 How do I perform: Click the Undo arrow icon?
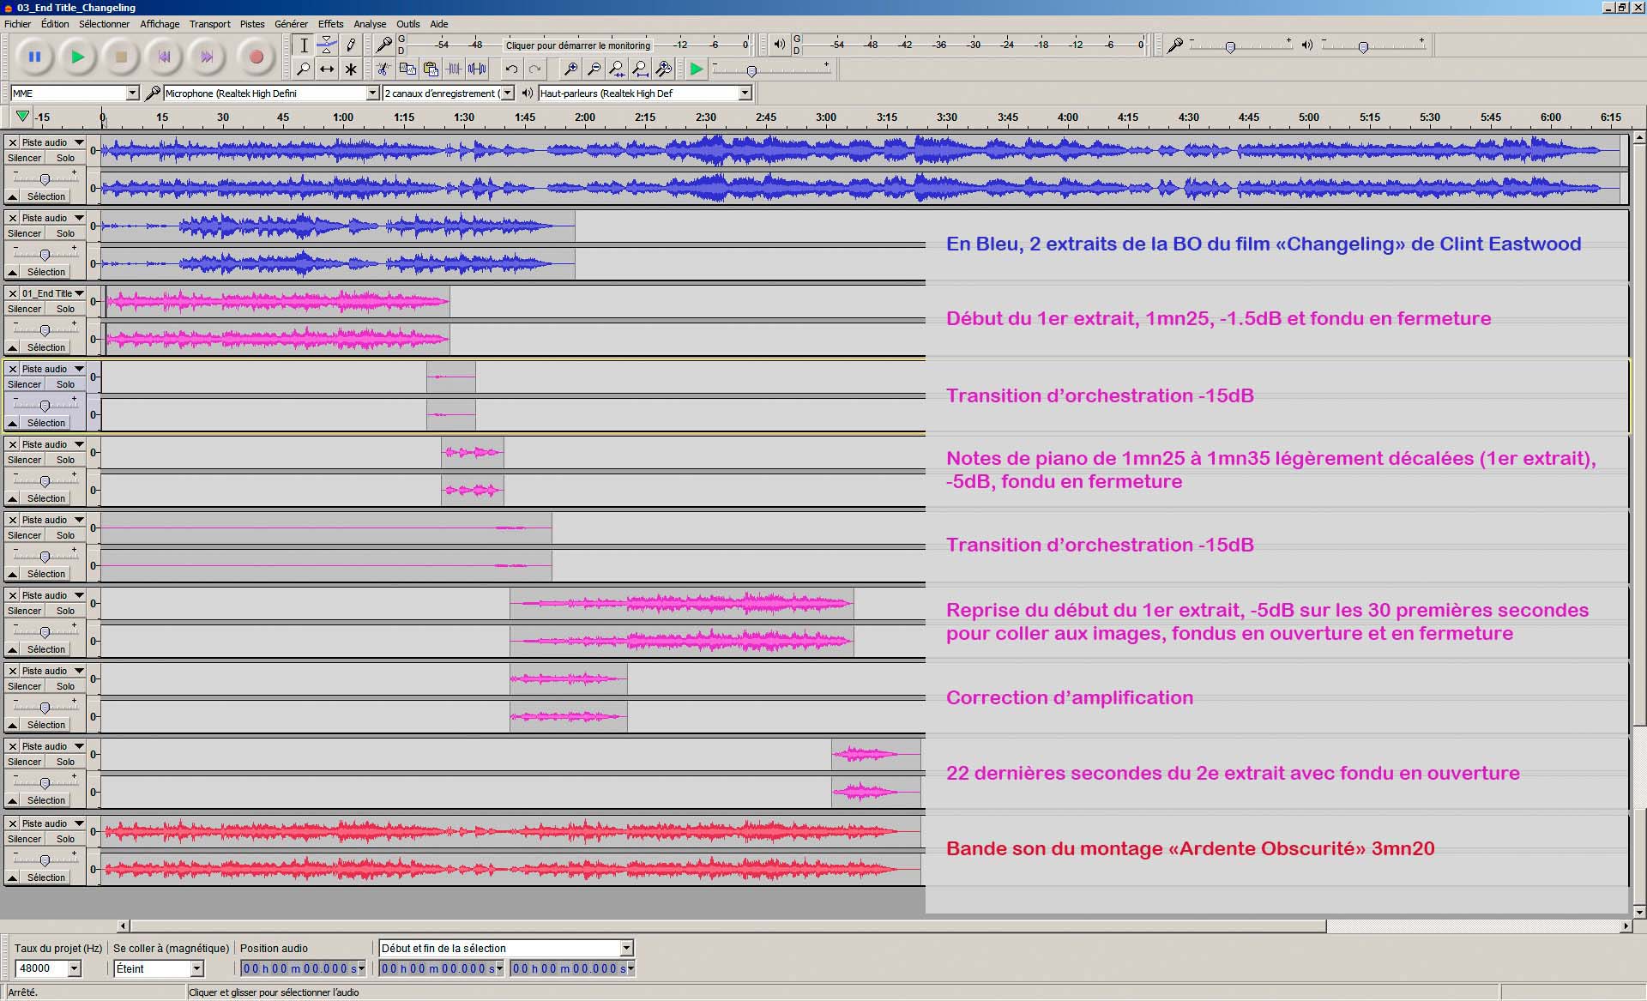tap(511, 69)
